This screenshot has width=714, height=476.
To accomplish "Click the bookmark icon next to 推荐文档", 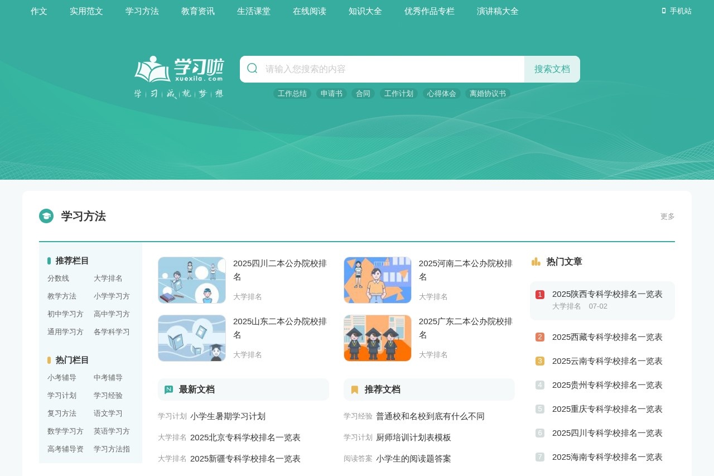I will pyautogui.click(x=354, y=389).
